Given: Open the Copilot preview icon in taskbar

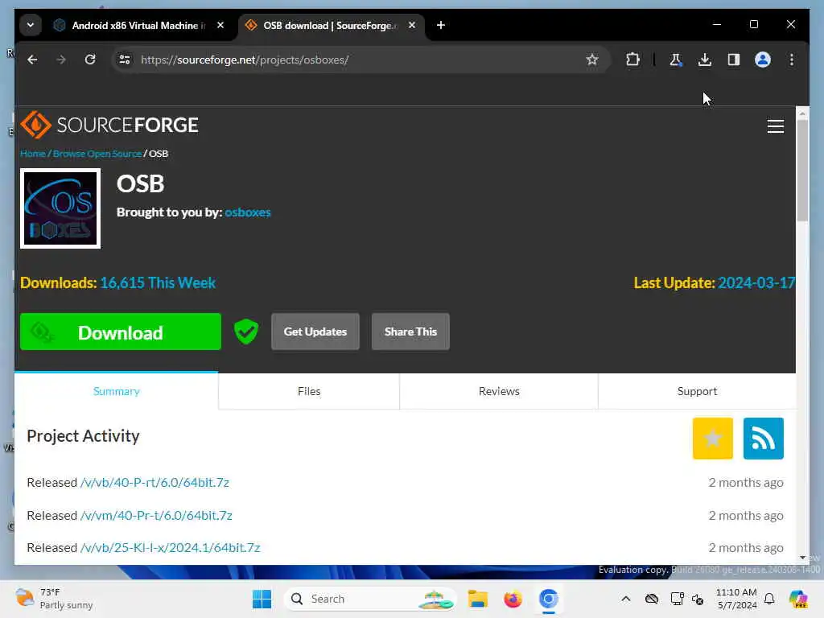Looking at the screenshot, I should (x=798, y=599).
